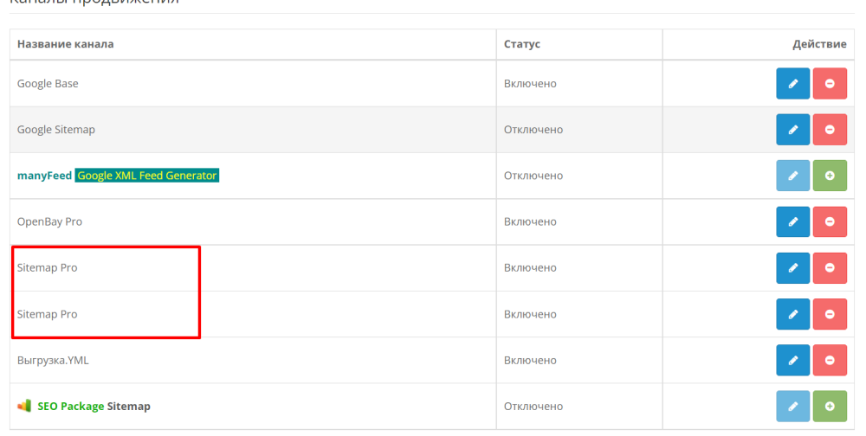Uninstall OpenBay Pro using red minus
Screen dimensions: 866x436
click(830, 221)
